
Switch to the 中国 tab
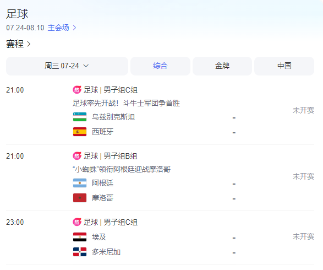284,66
